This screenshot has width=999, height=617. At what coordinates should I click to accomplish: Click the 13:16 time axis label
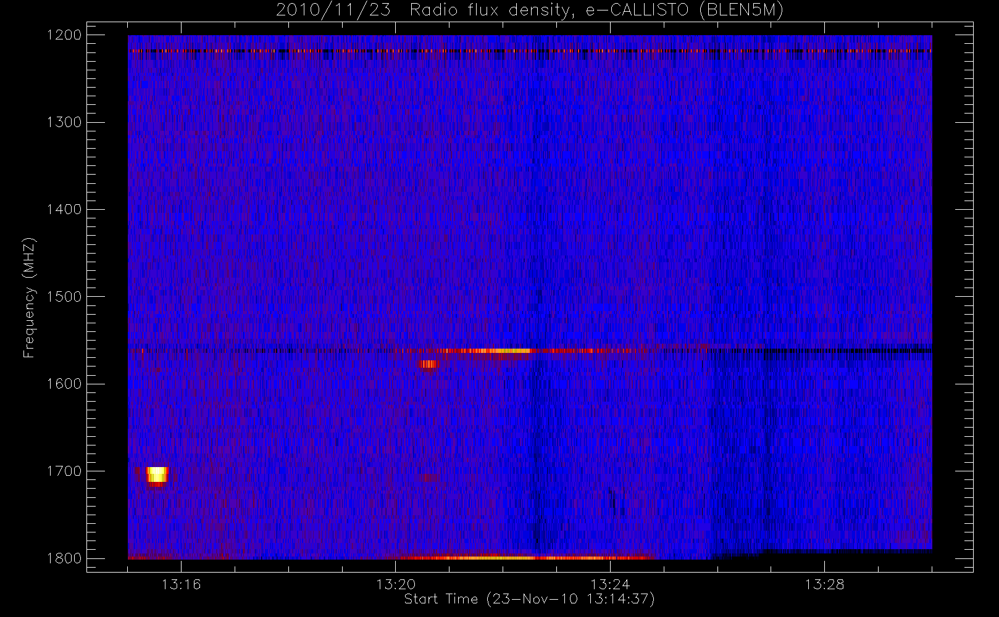coord(182,584)
